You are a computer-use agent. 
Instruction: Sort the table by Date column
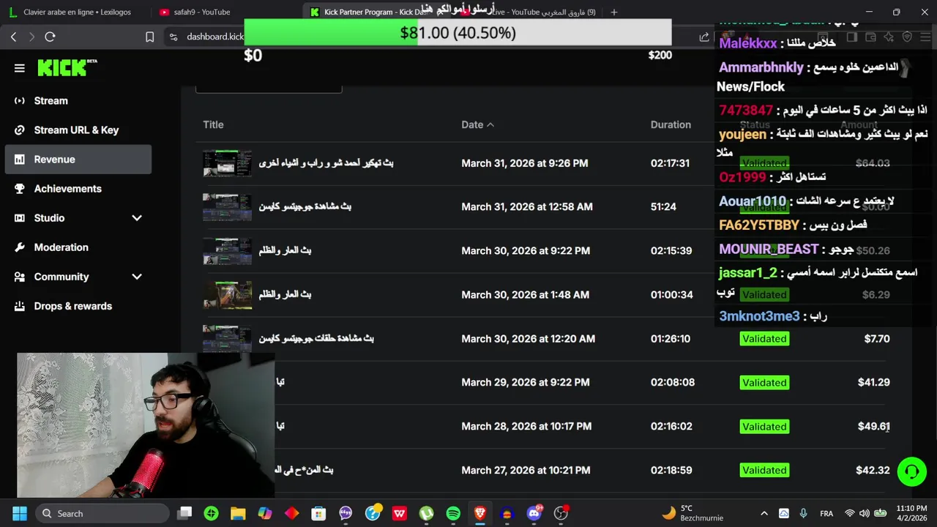(x=477, y=124)
